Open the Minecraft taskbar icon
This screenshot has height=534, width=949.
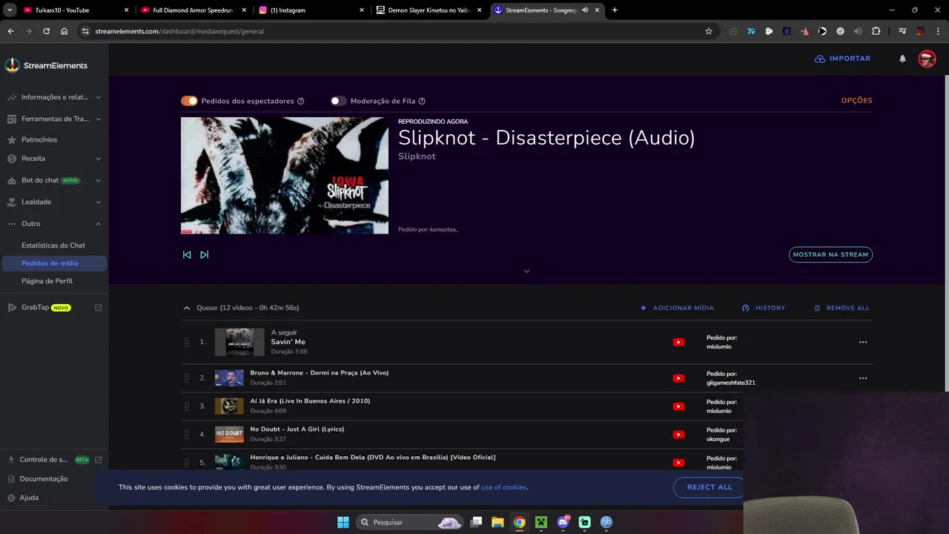[541, 522]
